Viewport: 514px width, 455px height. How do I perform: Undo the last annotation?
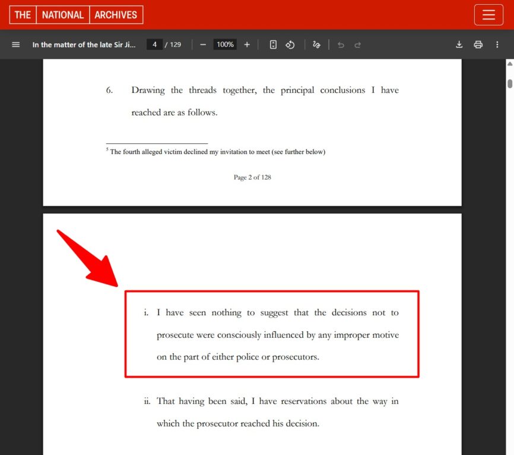[x=341, y=44]
